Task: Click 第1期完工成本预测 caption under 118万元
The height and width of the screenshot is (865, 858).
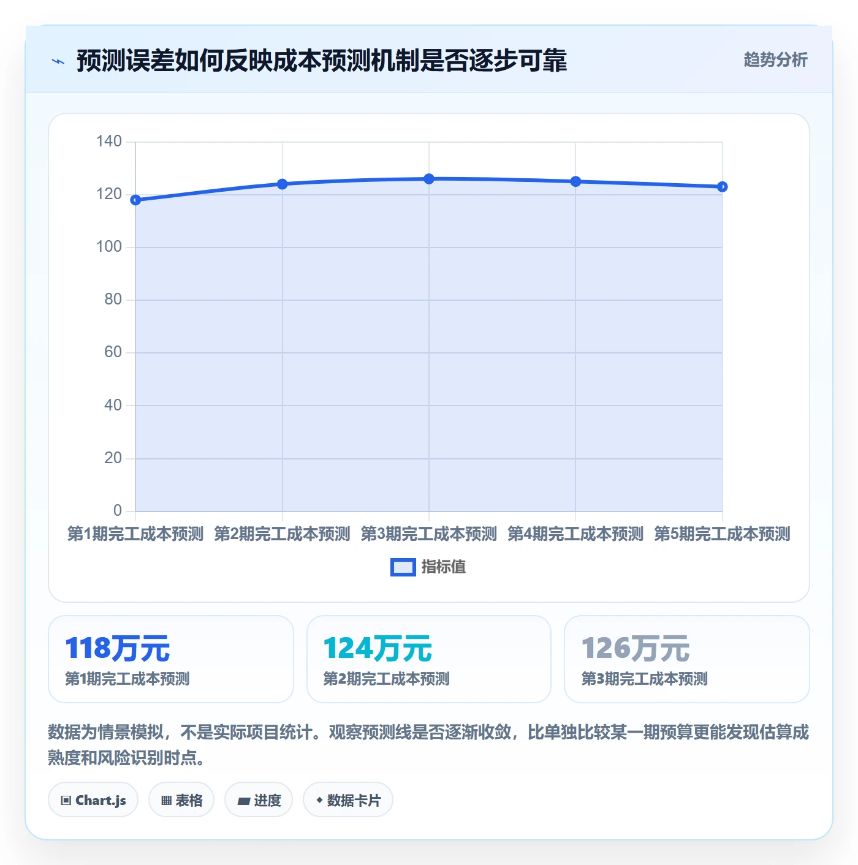Action: pyautogui.click(x=127, y=679)
